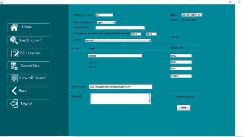Minimize the application window
The height and width of the screenshot is (137, 244).
tap(222, 2)
